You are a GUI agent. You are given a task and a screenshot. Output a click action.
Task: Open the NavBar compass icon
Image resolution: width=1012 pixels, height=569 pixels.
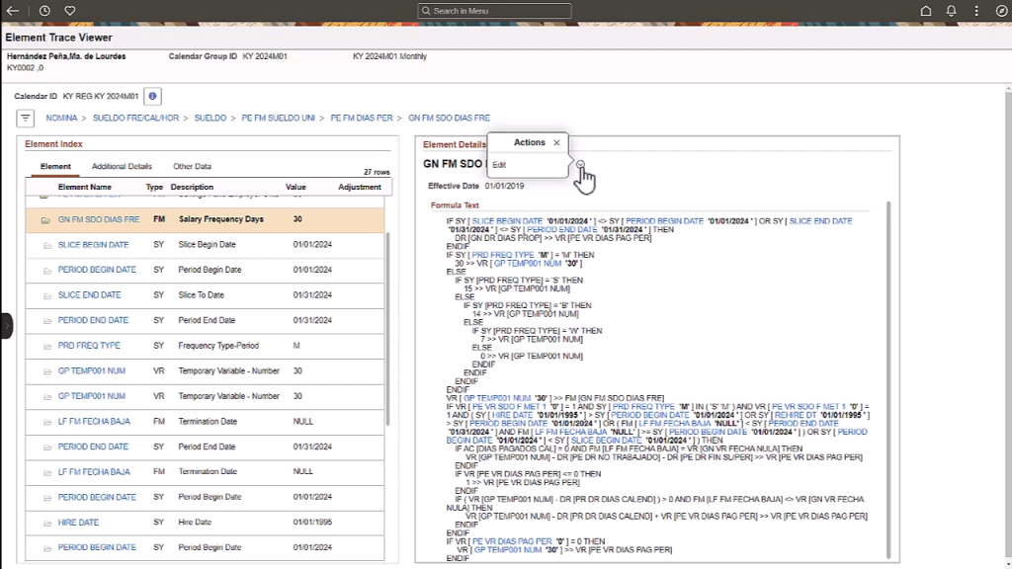pos(1000,11)
